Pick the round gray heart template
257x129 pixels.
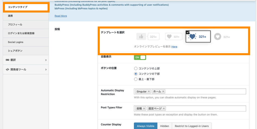[x=222, y=37]
